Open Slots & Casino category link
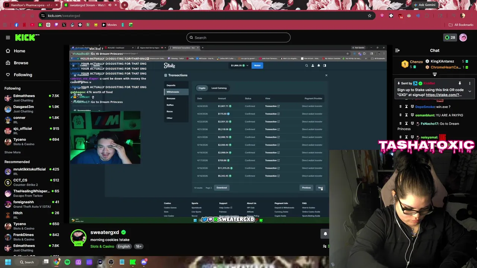This screenshot has height=268, width=477. click(x=102, y=246)
